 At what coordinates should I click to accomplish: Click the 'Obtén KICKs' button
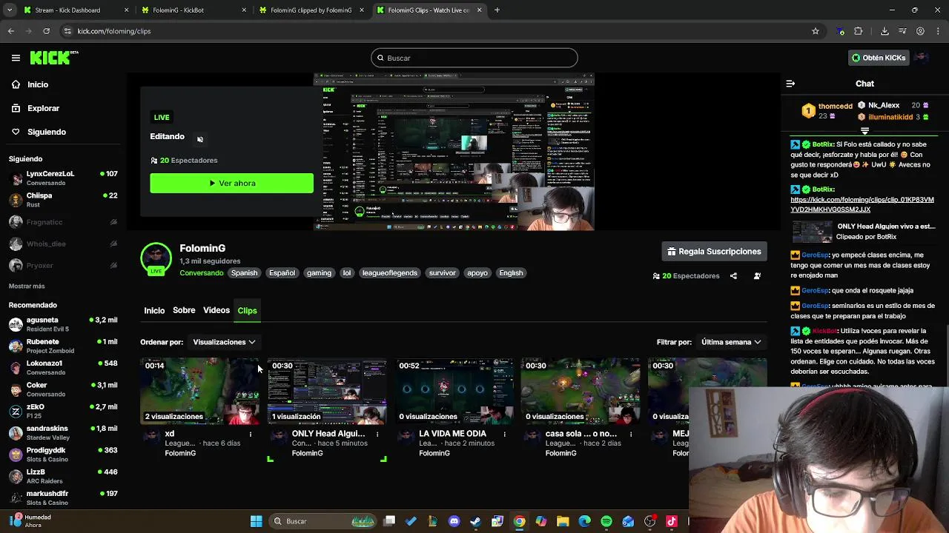pyautogui.click(x=879, y=58)
